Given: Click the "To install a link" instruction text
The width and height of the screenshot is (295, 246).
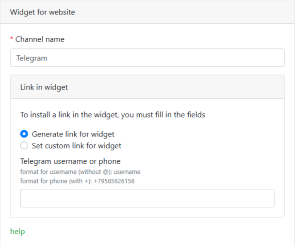Looking at the screenshot, I should click(113, 115).
